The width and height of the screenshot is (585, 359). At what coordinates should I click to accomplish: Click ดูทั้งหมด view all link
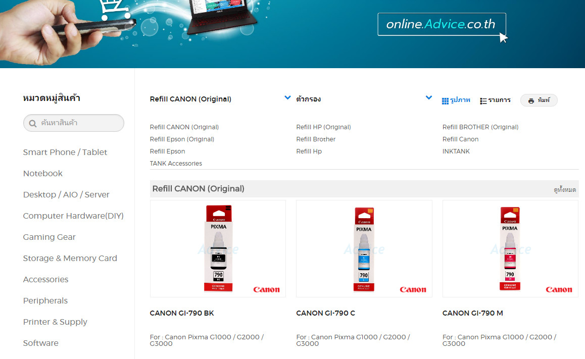point(564,189)
